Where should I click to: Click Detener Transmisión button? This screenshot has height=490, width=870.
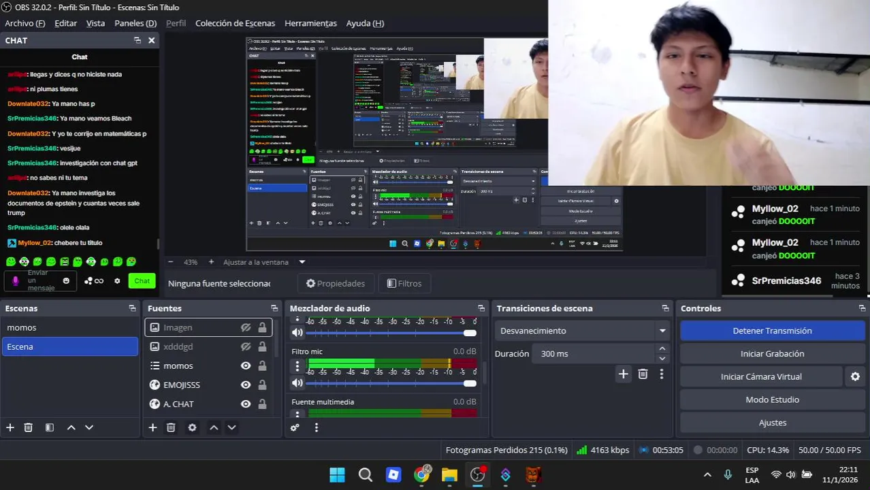772,331
